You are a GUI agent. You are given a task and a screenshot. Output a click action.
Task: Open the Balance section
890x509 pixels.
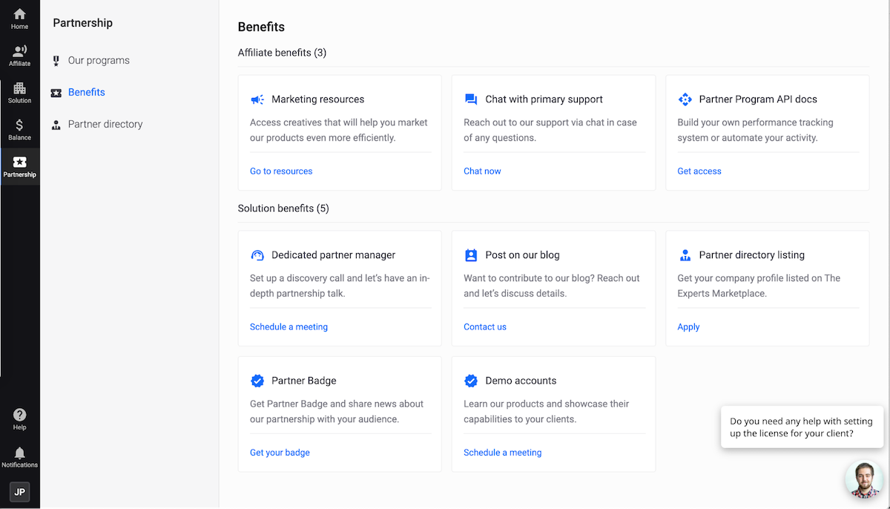click(x=19, y=126)
